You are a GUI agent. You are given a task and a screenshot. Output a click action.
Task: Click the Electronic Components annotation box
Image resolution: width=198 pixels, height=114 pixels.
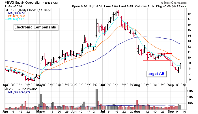pos(36,27)
